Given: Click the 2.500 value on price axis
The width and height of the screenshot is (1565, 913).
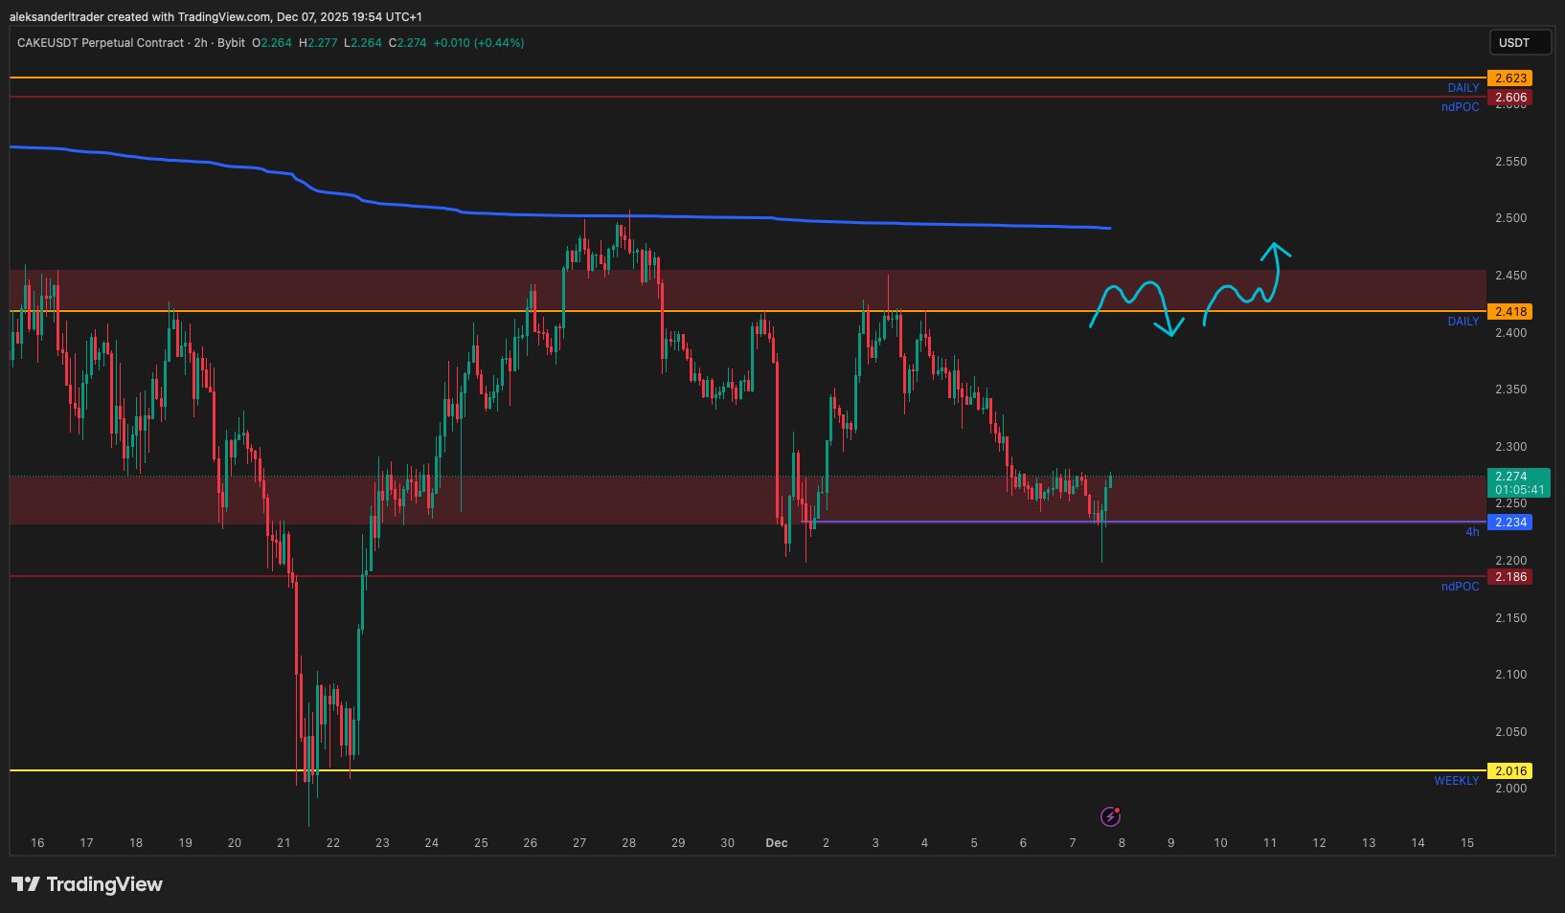Looking at the screenshot, I should (x=1510, y=218).
